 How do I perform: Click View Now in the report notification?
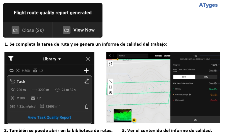point(84,30)
